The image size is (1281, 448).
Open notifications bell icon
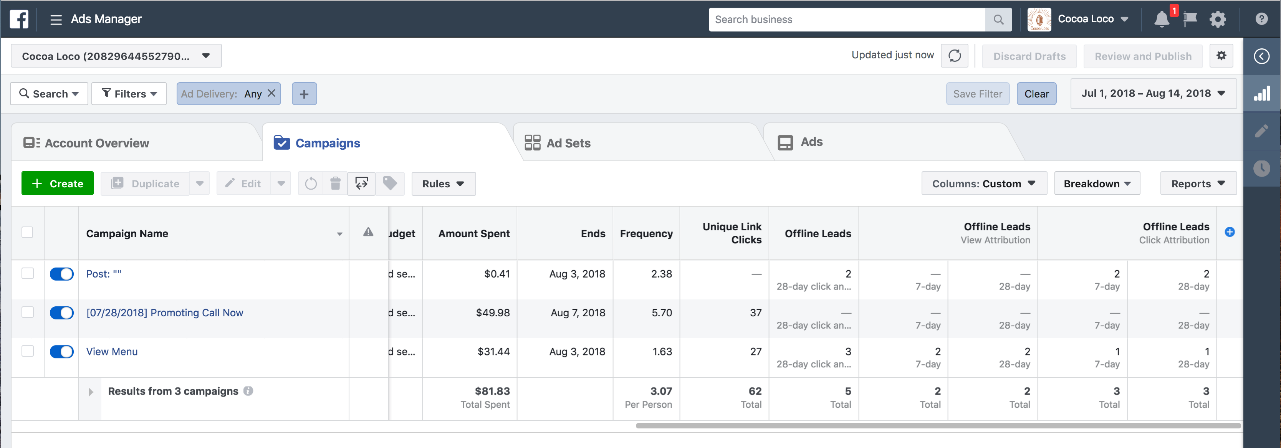point(1161,20)
